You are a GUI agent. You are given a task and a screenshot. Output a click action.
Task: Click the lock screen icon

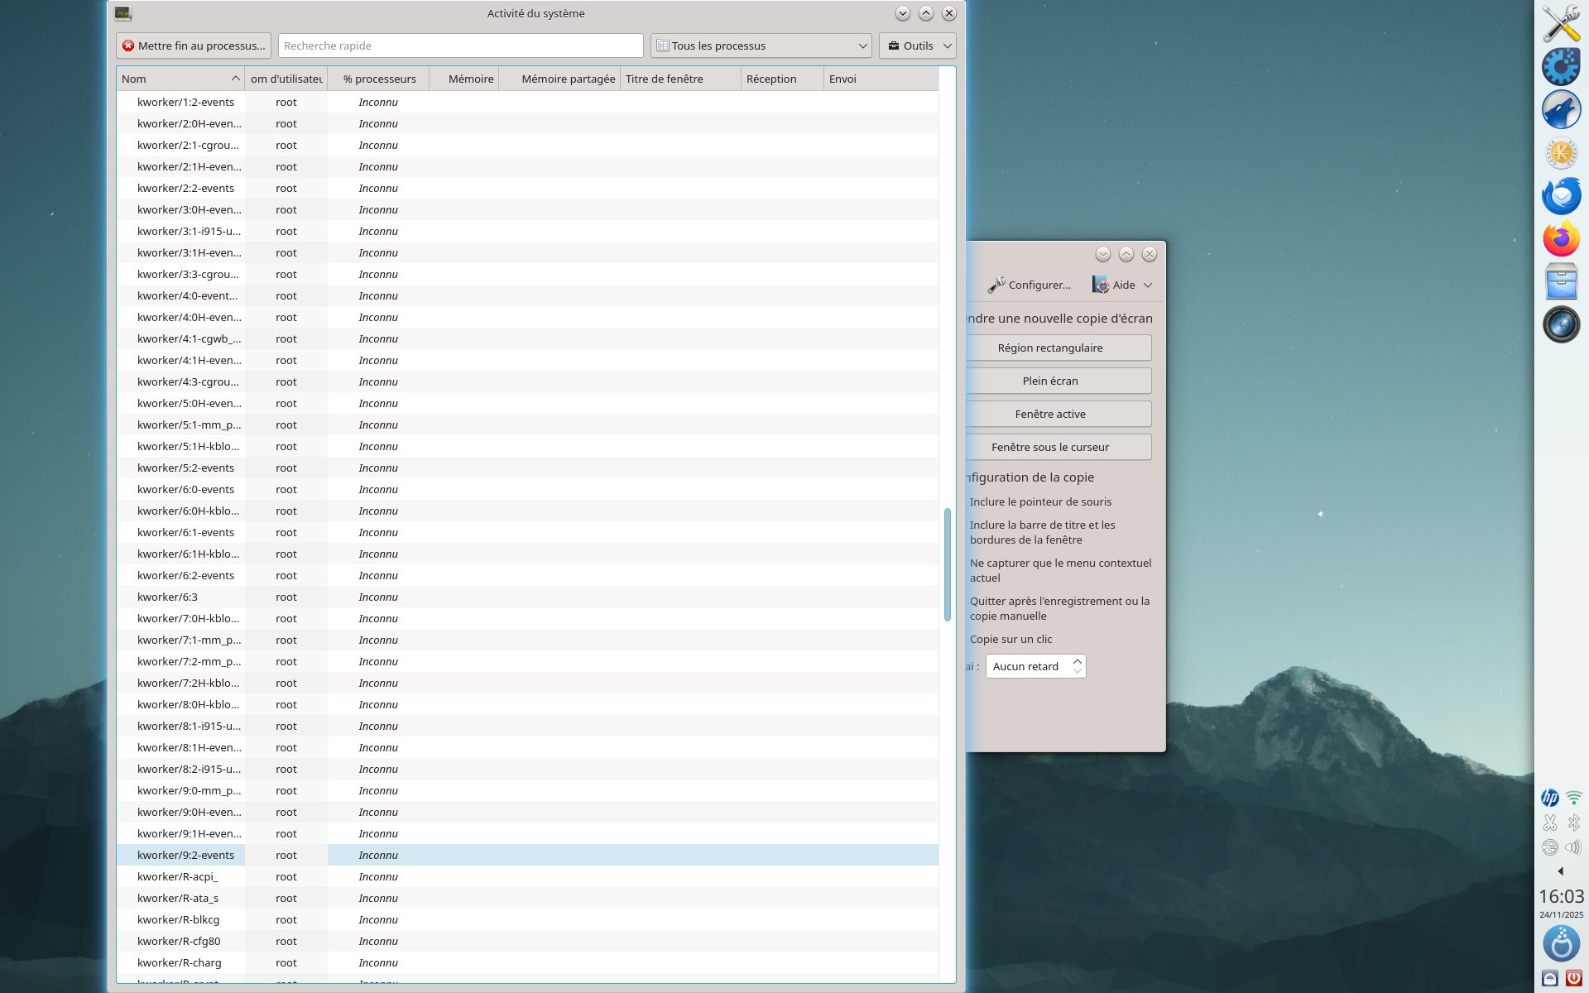1549,978
